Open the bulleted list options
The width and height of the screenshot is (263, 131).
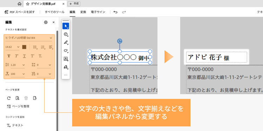[x=35, y=47]
